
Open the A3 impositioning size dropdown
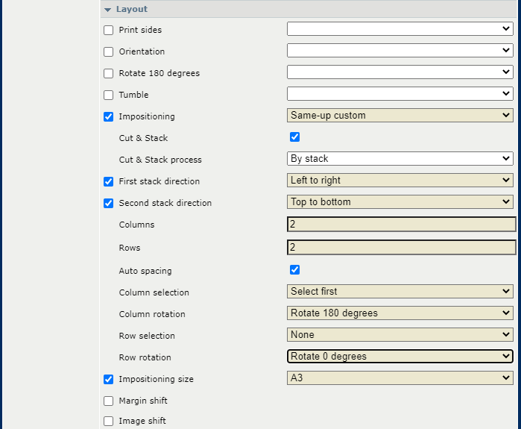point(400,378)
